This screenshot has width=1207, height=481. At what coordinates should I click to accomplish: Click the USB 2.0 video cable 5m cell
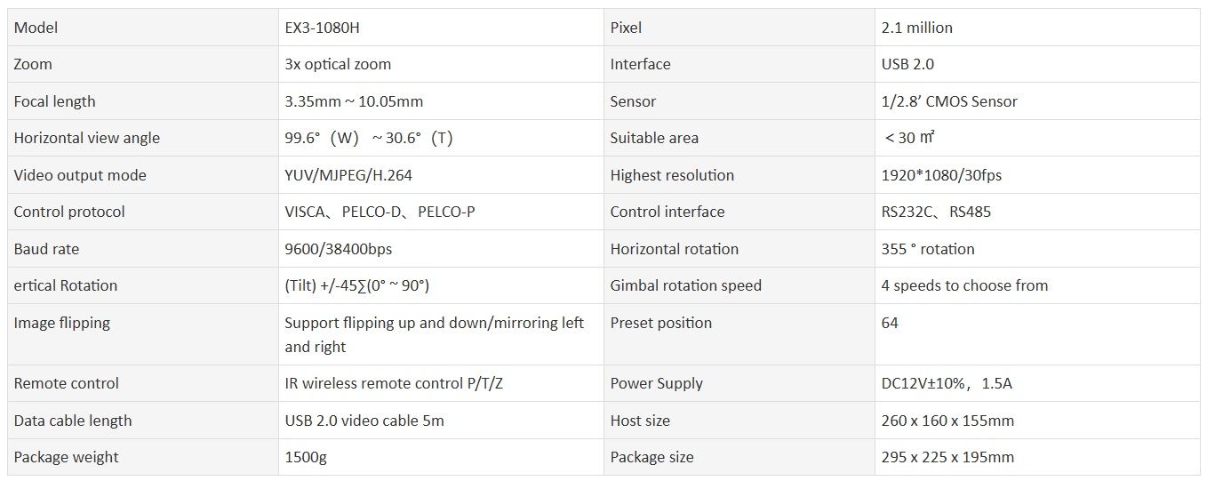click(x=364, y=421)
